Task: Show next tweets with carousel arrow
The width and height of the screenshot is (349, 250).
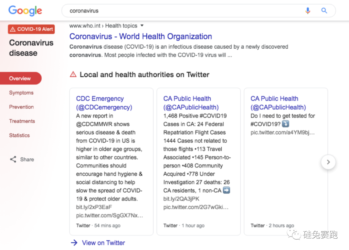Action: click(x=328, y=162)
